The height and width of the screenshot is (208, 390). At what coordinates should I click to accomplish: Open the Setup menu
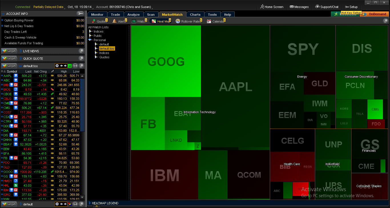[351, 7]
